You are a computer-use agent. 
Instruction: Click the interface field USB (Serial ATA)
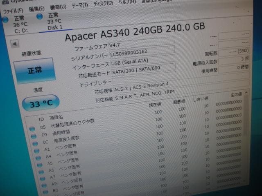point(143,61)
